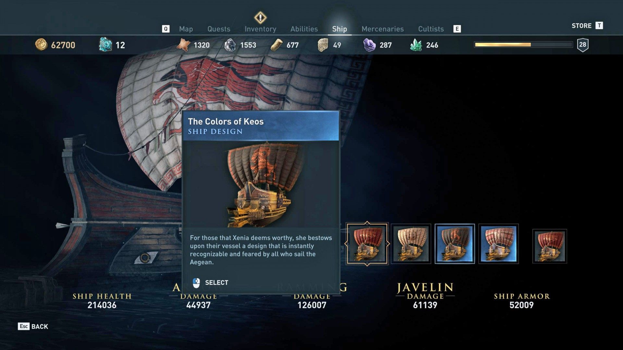The width and height of the screenshot is (623, 350).
Task: Pick the rightmost red-sail ship design thumbnail
Action: (550, 246)
